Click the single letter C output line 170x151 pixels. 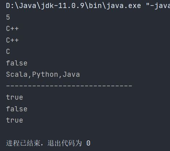[8, 51]
